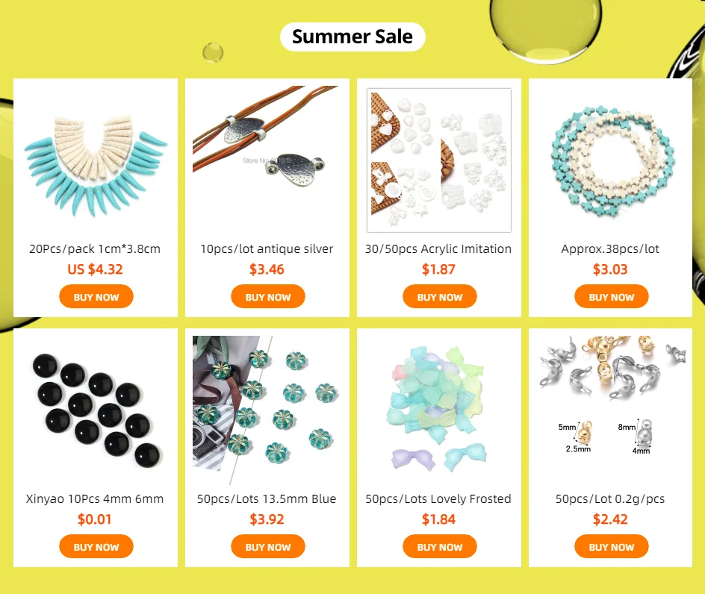
Task: Click the Summer Sale banner heading
Action: (352, 37)
